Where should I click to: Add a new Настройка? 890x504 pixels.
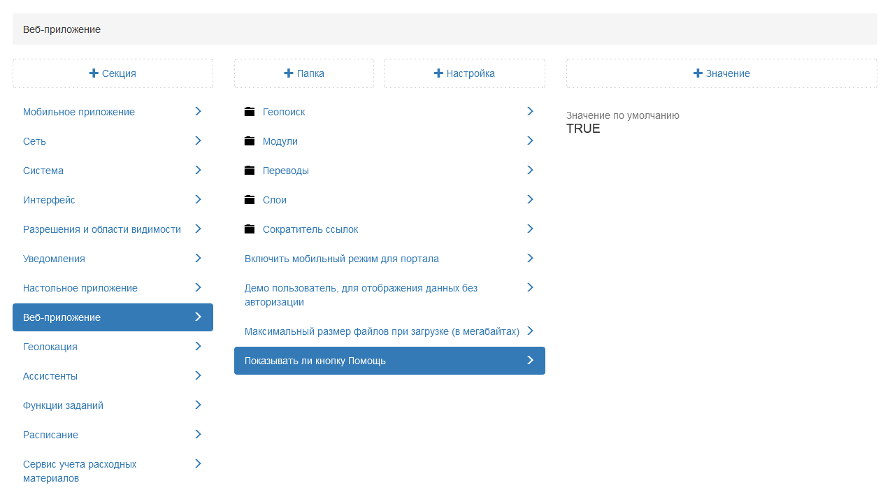(464, 73)
